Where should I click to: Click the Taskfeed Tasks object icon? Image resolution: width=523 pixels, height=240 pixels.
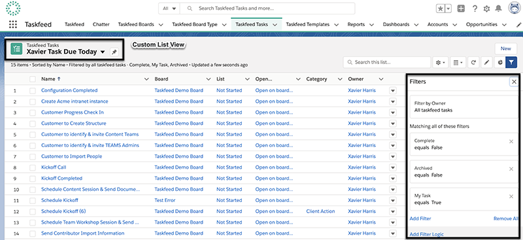click(16, 49)
